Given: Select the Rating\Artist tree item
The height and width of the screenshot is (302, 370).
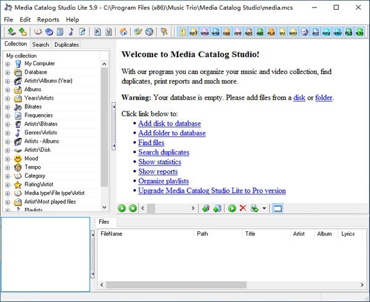Looking at the screenshot, I should pyautogui.click(x=39, y=185).
